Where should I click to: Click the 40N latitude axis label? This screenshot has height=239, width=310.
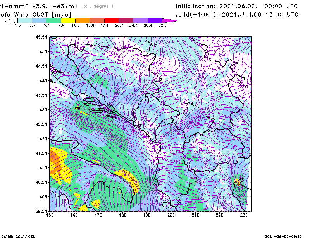[43, 197]
